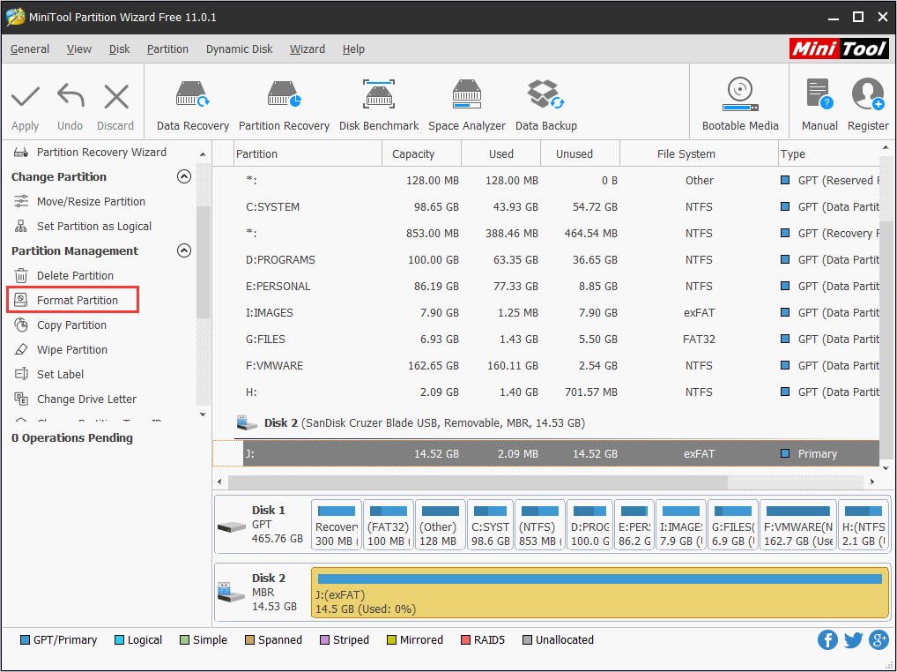Screen dimensions: 897x672
Task: Sort by Unused column header
Action: (580, 154)
